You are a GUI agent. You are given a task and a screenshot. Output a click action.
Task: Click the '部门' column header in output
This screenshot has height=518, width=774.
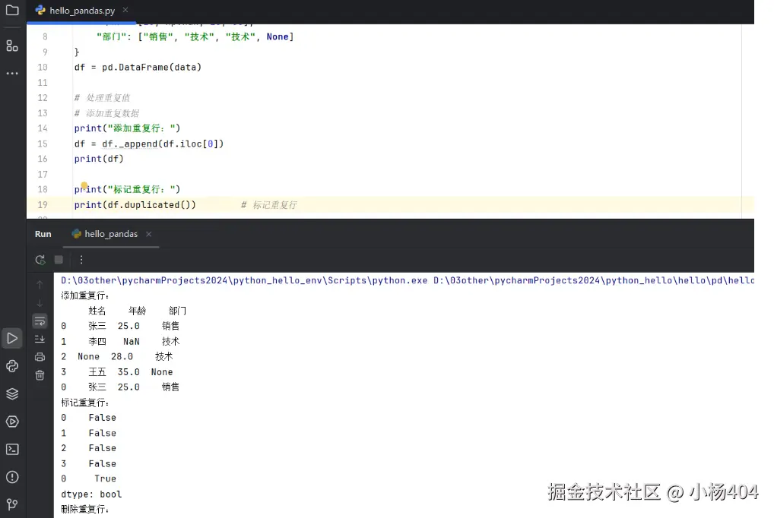tap(177, 311)
